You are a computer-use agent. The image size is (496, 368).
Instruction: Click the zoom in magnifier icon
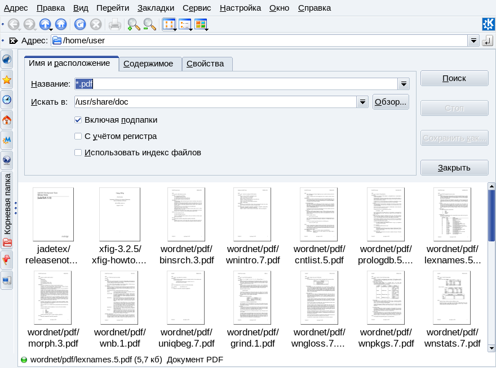click(x=134, y=24)
